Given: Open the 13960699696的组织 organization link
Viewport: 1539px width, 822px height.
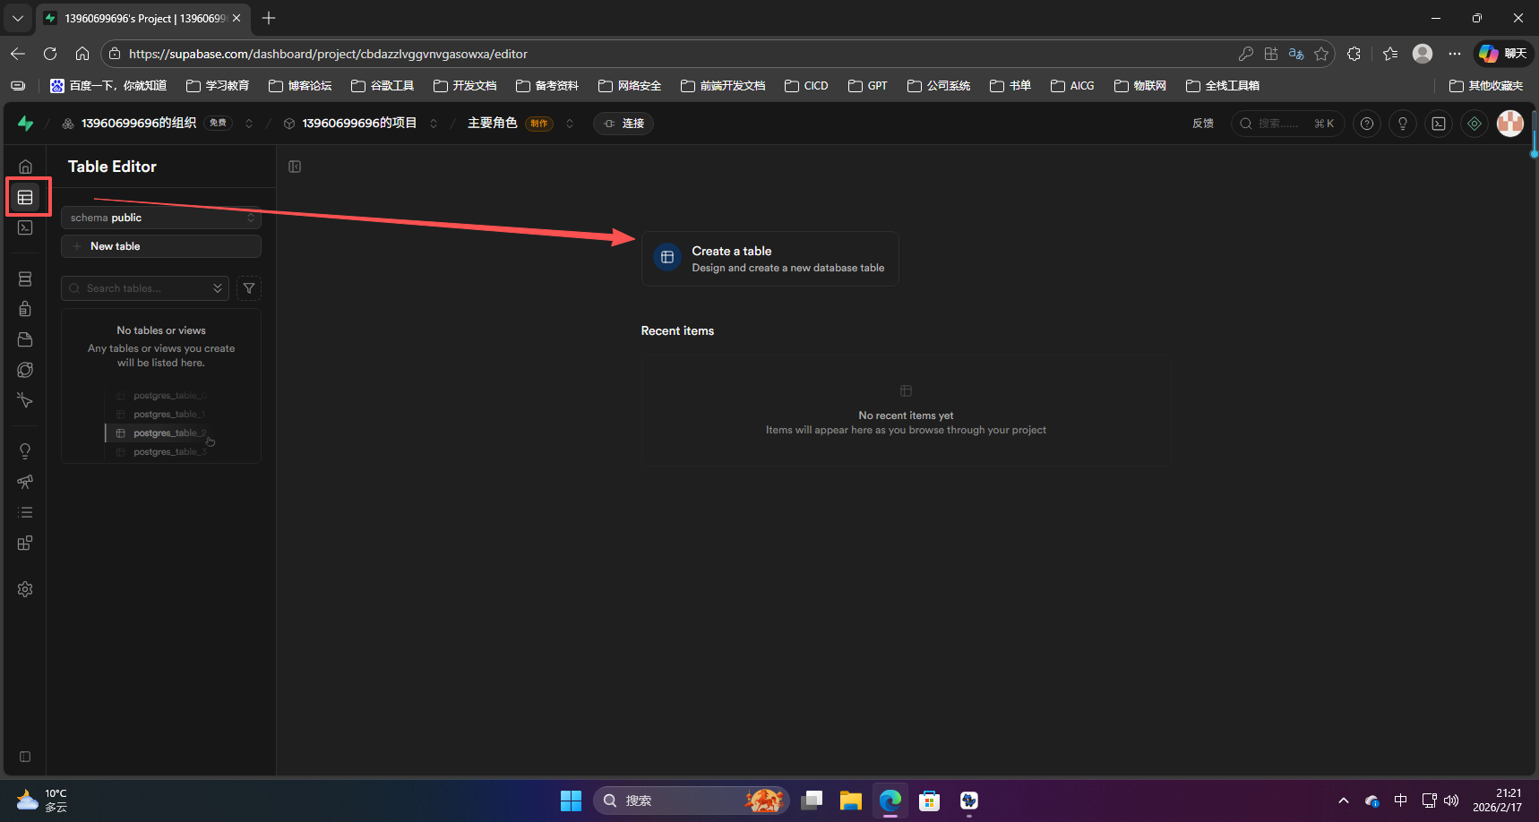Looking at the screenshot, I should (139, 124).
